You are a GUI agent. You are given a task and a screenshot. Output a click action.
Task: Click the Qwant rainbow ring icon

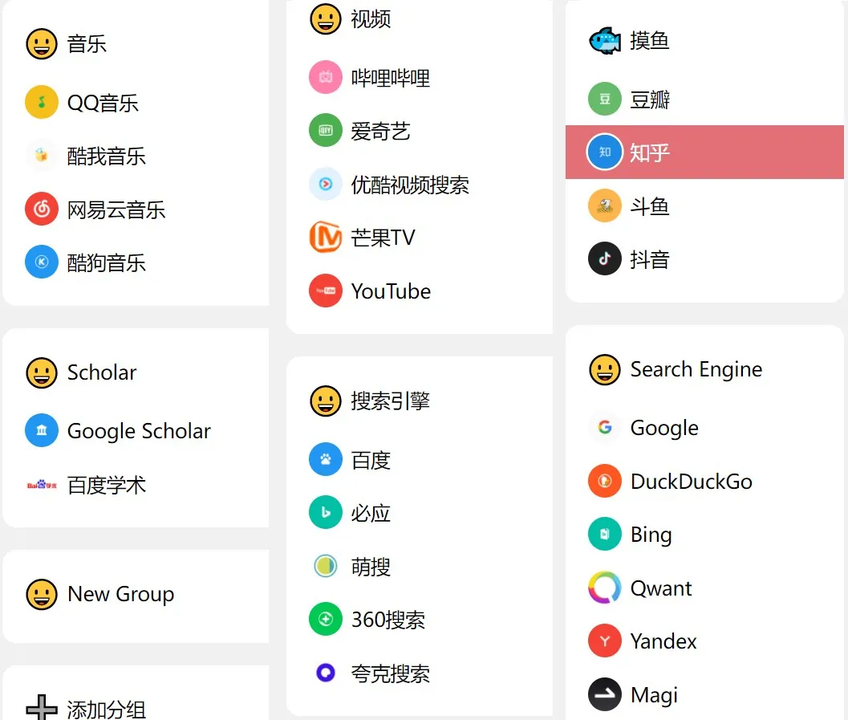[605, 588]
